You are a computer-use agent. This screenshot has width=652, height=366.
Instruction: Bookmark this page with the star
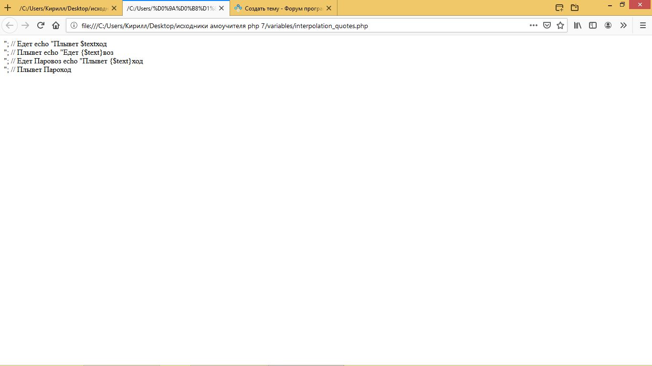[560, 25]
